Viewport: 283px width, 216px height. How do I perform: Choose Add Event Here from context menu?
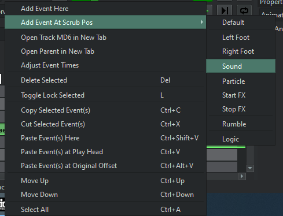[105, 9]
